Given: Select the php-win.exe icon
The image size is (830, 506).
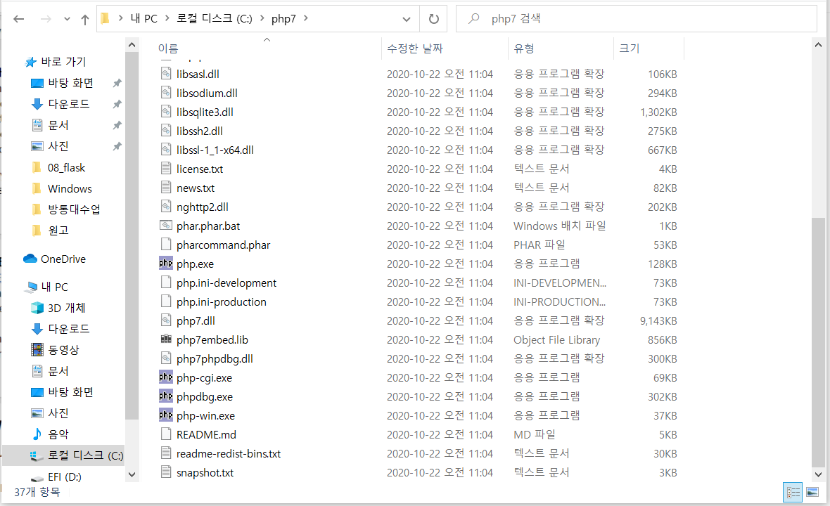Looking at the screenshot, I should tap(166, 415).
